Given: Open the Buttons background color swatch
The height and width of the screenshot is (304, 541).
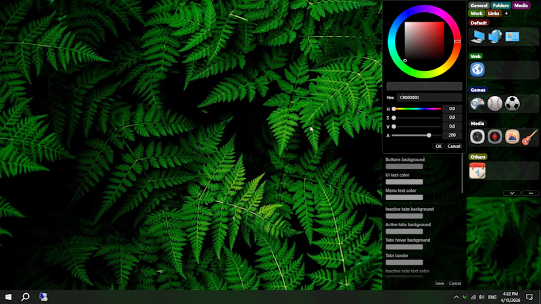Looking at the screenshot, I should [x=404, y=166].
